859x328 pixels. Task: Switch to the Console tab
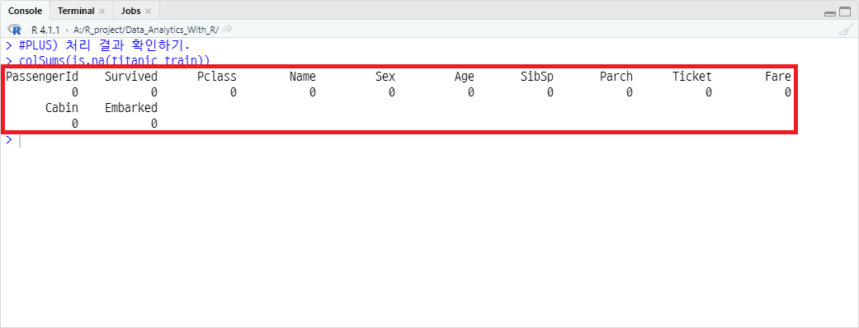[x=26, y=11]
